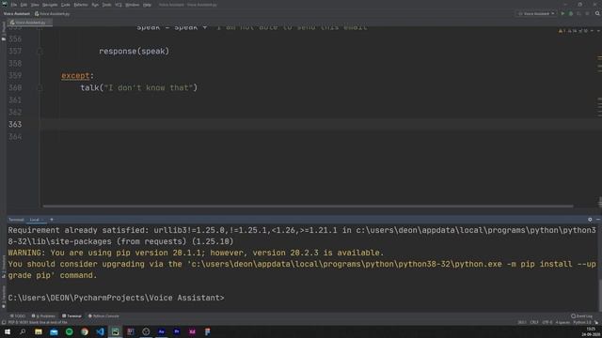This screenshot has height=338, width=602.
Task: Open the Terminal tool window button
Action: pyautogui.click(x=71, y=316)
